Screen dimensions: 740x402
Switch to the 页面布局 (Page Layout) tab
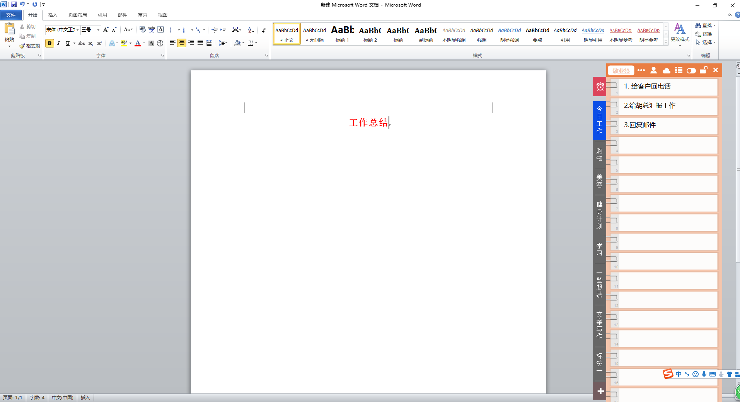coord(78,15)
